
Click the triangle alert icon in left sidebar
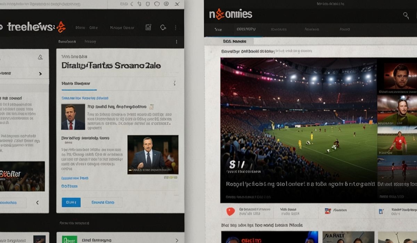(40, 57)
